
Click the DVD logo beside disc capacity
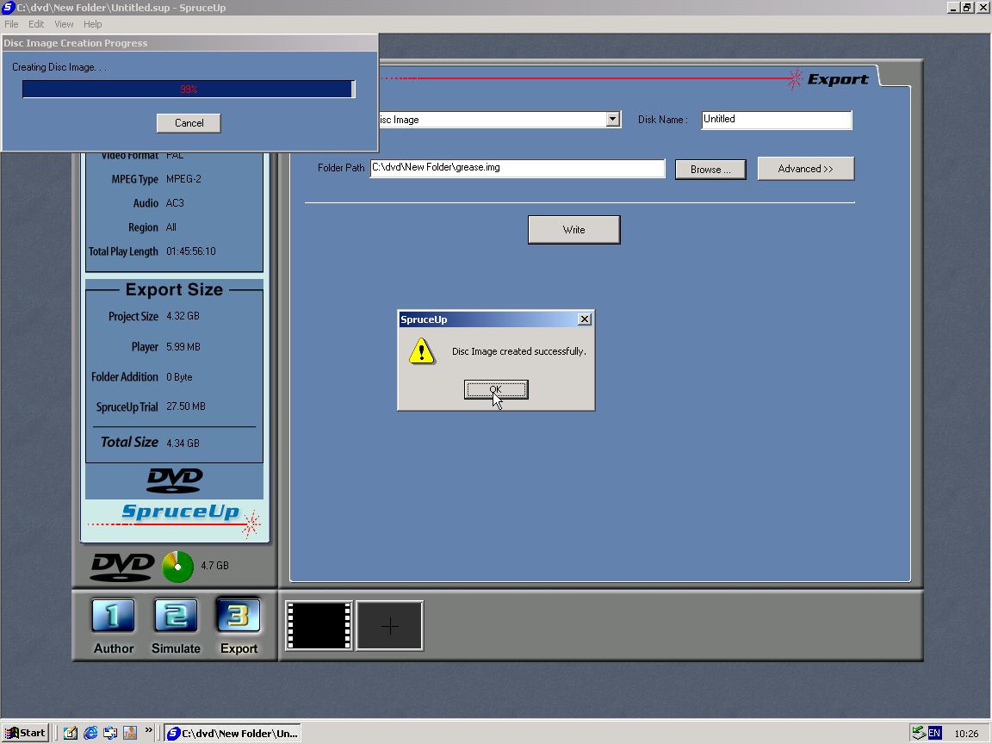tap(123, 567)
